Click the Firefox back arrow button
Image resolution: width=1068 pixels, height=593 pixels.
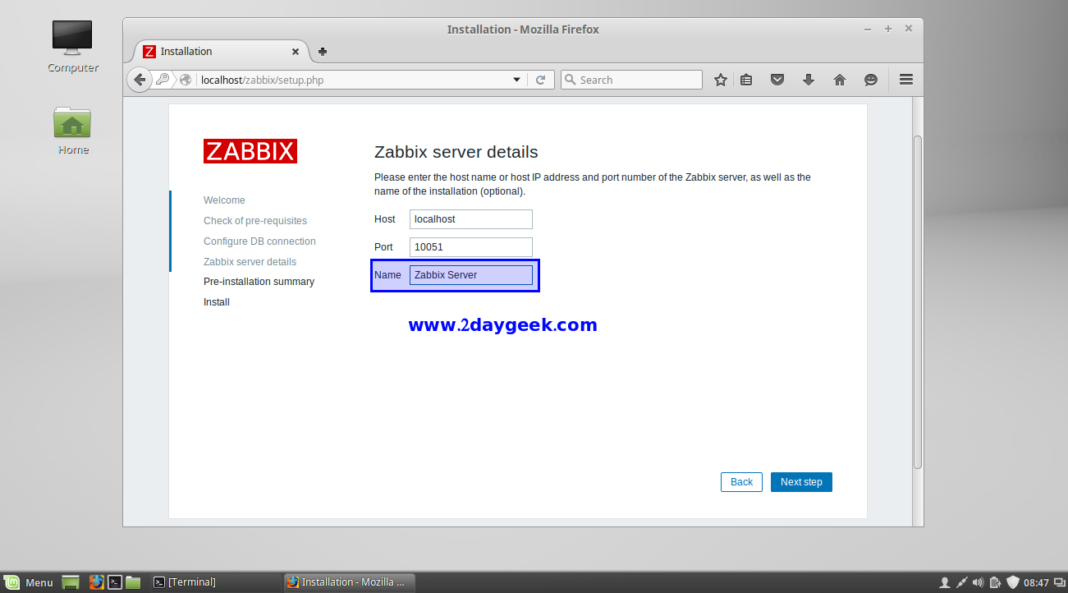140,80
